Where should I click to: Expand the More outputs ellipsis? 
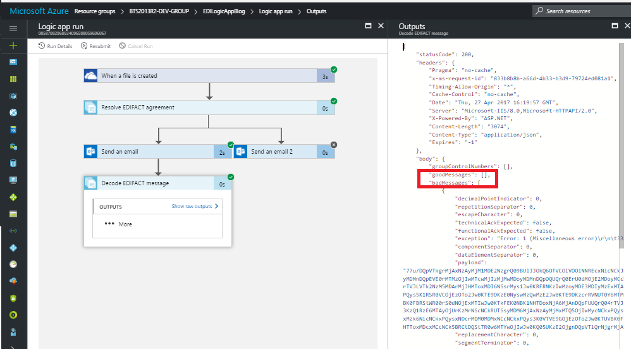coord(109,224)
